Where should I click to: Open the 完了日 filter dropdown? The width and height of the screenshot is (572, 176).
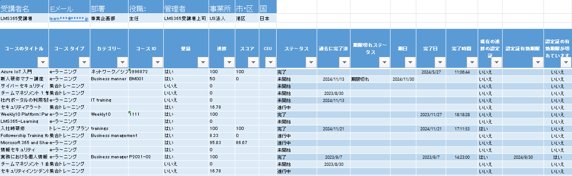pos(440,62)
